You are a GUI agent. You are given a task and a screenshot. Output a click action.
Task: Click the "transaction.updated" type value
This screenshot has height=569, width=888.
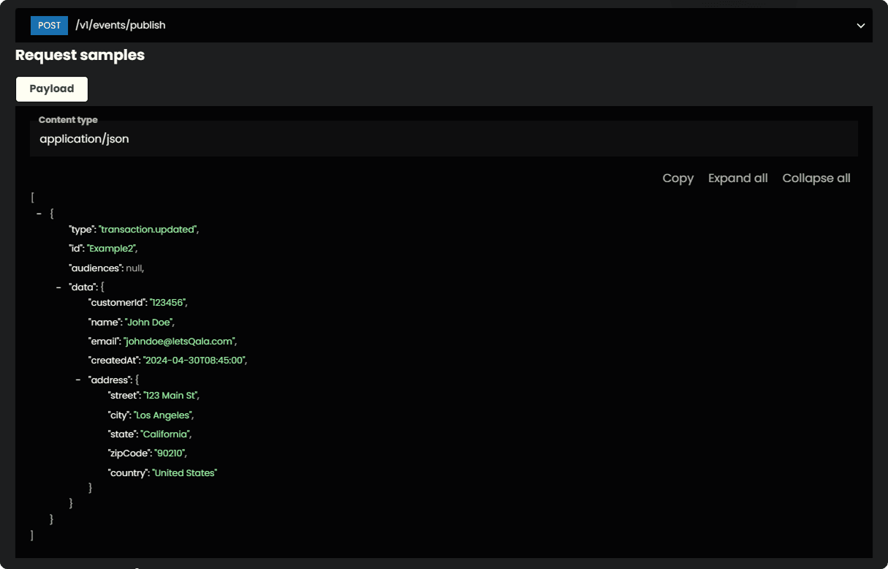click(148, 230)
